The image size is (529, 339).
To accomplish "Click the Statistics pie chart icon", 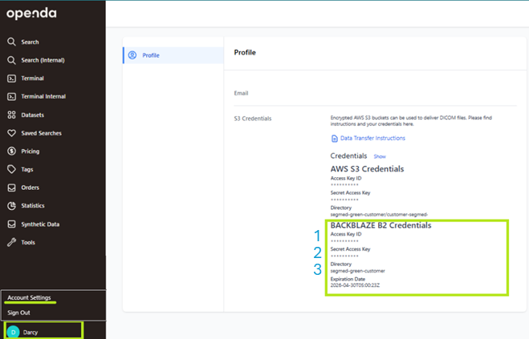I will [x=11, y=205].
